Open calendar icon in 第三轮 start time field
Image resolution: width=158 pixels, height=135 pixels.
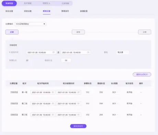53,115
